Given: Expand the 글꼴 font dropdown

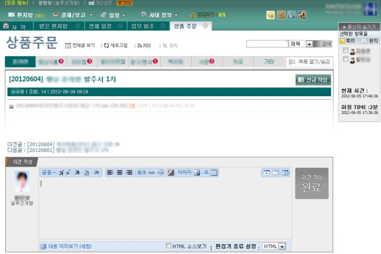Looking at the screenshot, I should click(48, 172).
